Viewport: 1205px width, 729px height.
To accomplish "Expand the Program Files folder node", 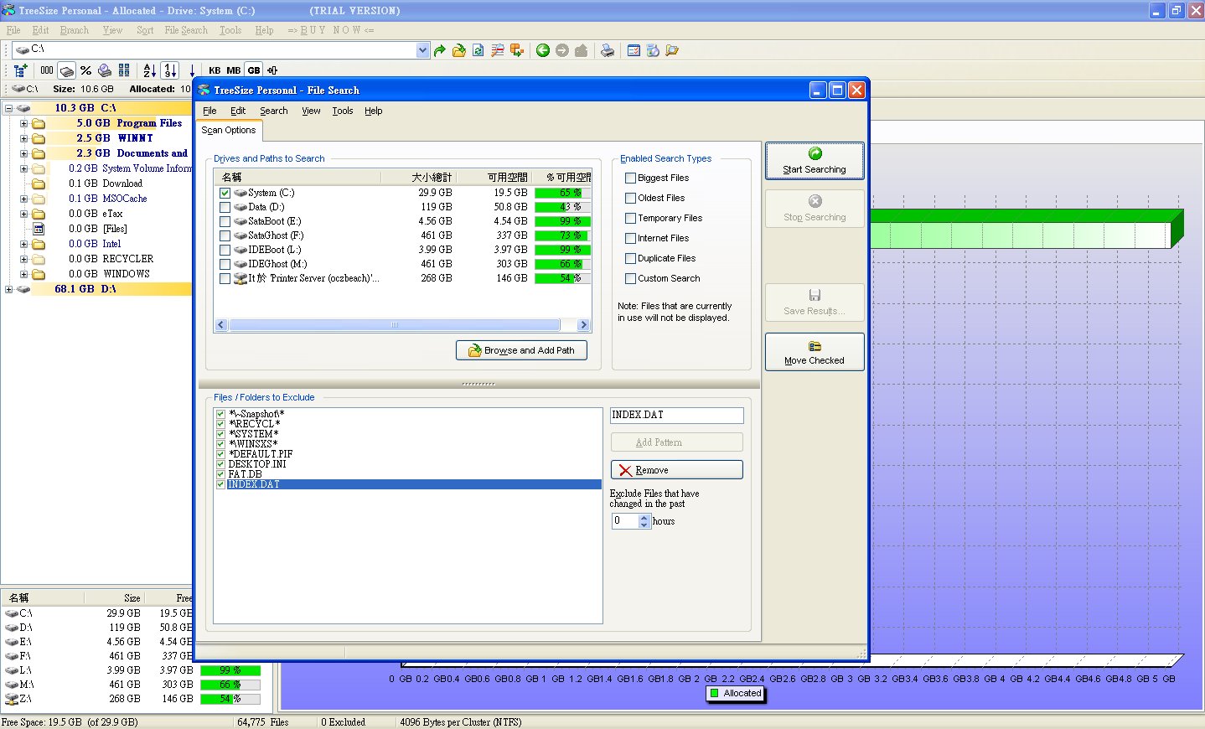I will (x=23, y=123).
